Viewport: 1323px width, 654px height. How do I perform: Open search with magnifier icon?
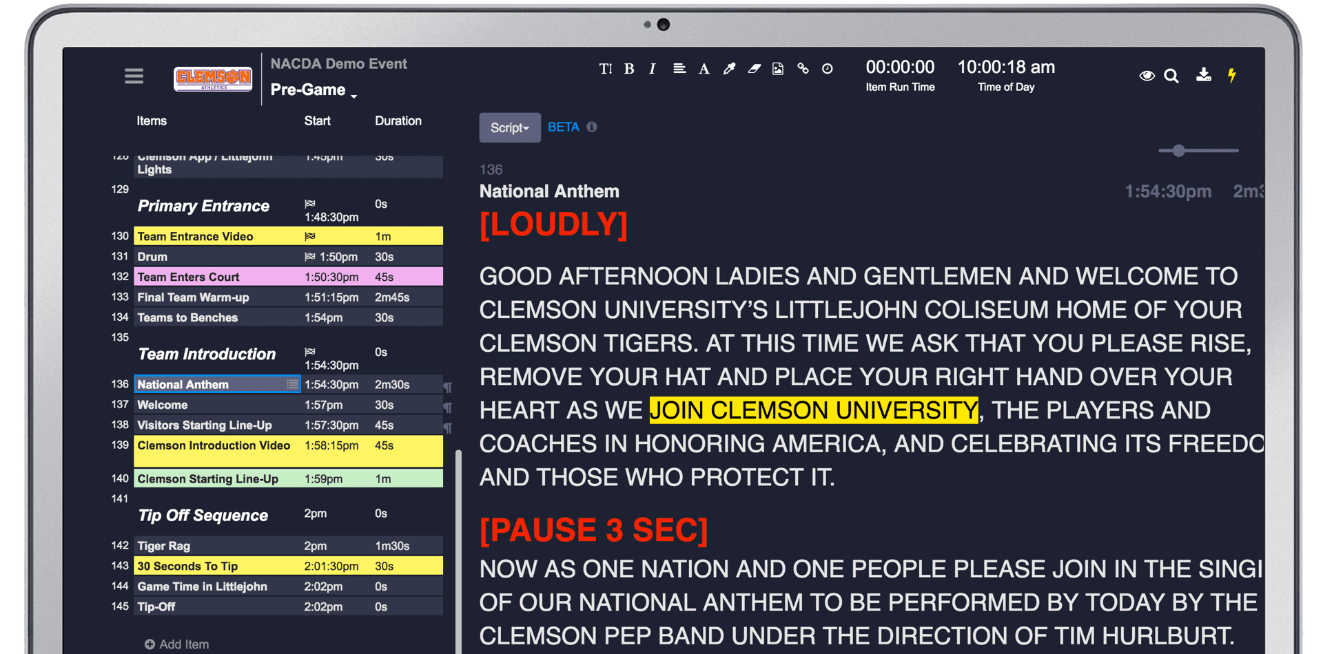coord(1171,76)
